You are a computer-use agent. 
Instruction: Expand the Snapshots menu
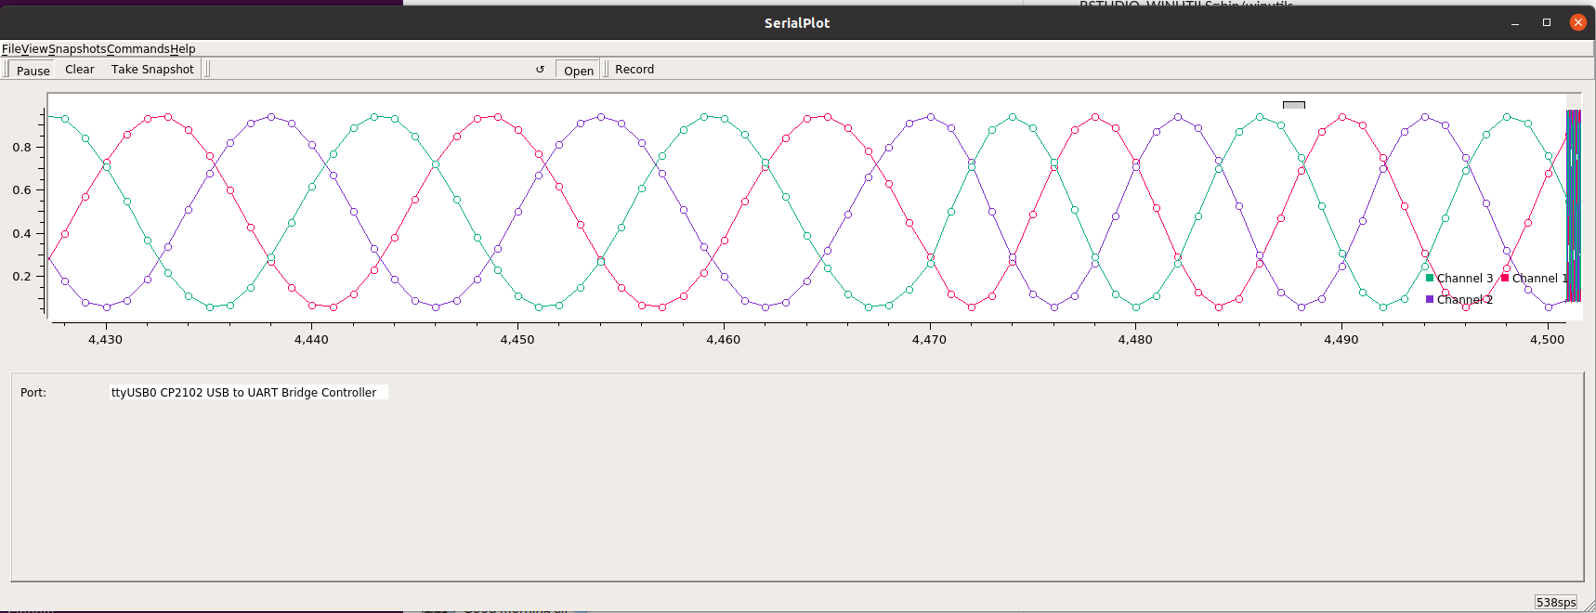(x=77, y=49)
